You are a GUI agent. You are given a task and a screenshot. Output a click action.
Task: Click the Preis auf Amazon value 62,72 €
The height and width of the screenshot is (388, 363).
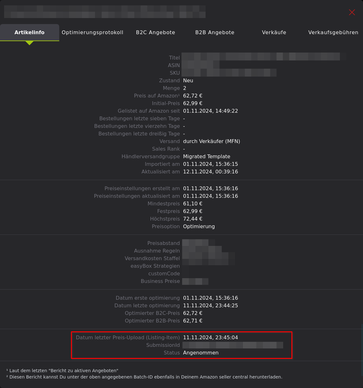point(193,96)
